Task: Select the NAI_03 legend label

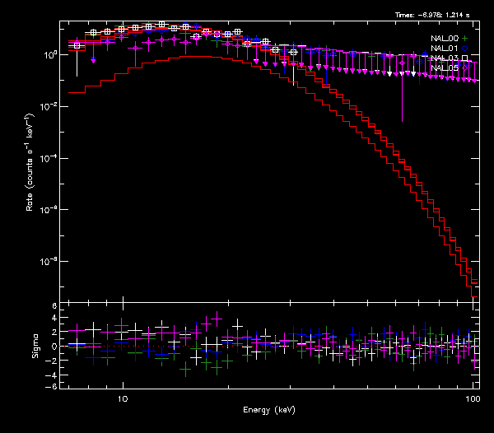Action: (x=444, y=58)
